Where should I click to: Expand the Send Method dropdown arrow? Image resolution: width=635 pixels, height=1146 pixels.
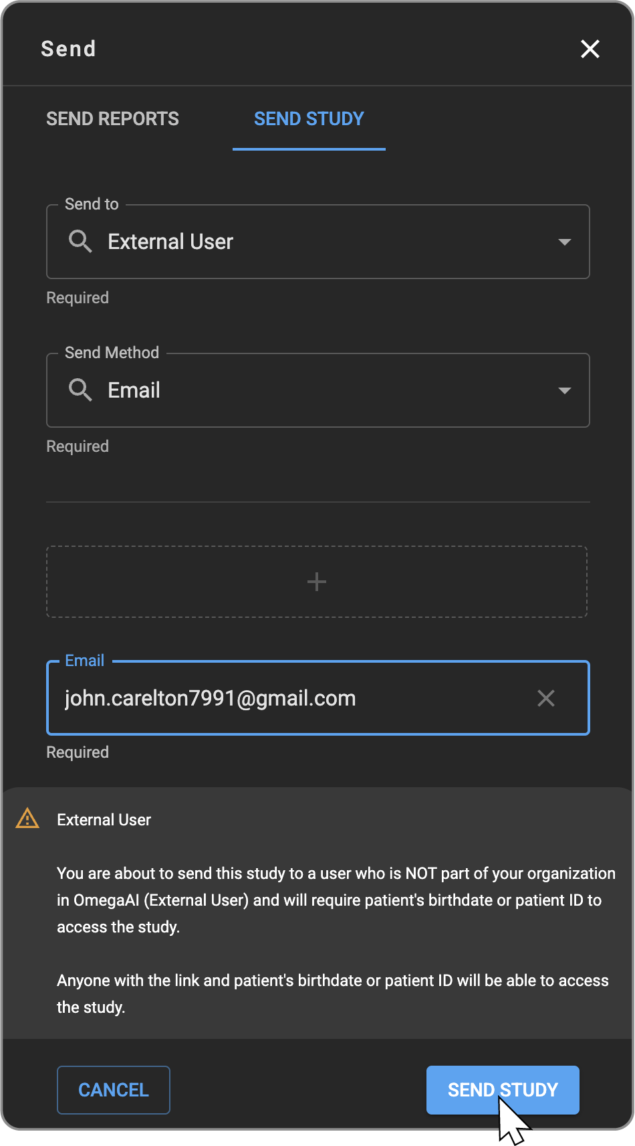pyautogui.click(x=565, y=390)
